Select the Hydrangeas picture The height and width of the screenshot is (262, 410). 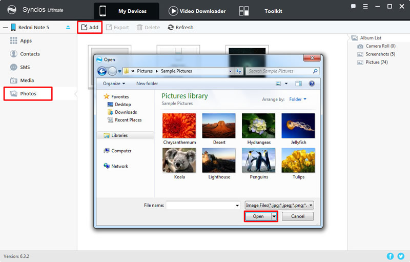point(259,129)
